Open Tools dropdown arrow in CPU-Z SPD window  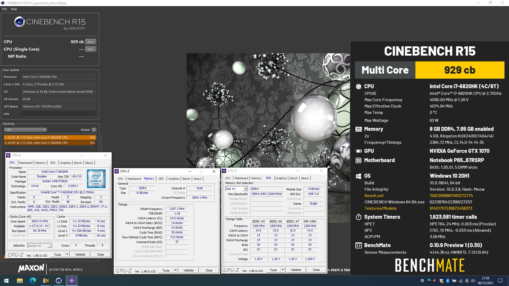[283, 270]
